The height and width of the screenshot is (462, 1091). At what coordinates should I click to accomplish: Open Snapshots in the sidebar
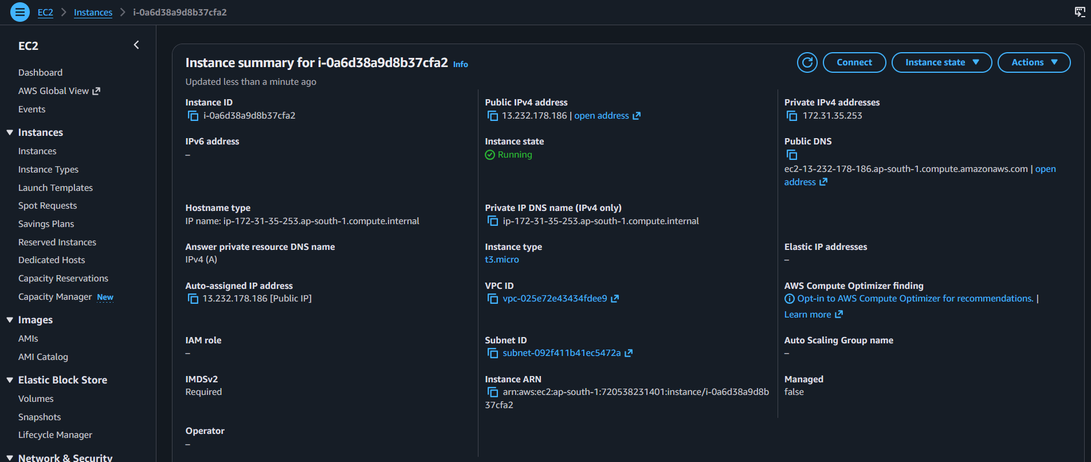pyautogui.click(x=40, y=417)
